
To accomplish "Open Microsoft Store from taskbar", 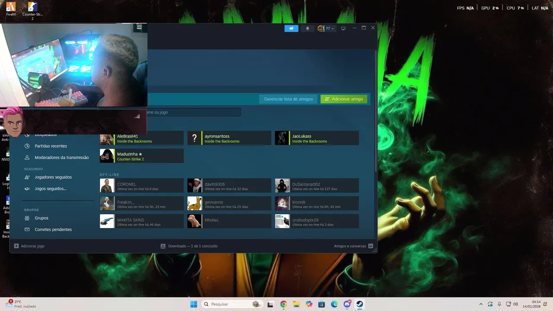I will point(321,304).
